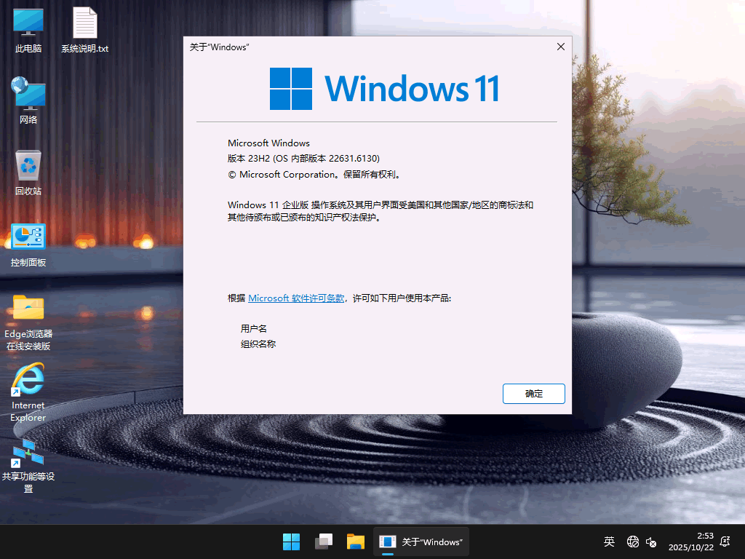Click the © Microsoft Corporation copyright text
The image size is (745, 559).
click(x=316, y=175)
